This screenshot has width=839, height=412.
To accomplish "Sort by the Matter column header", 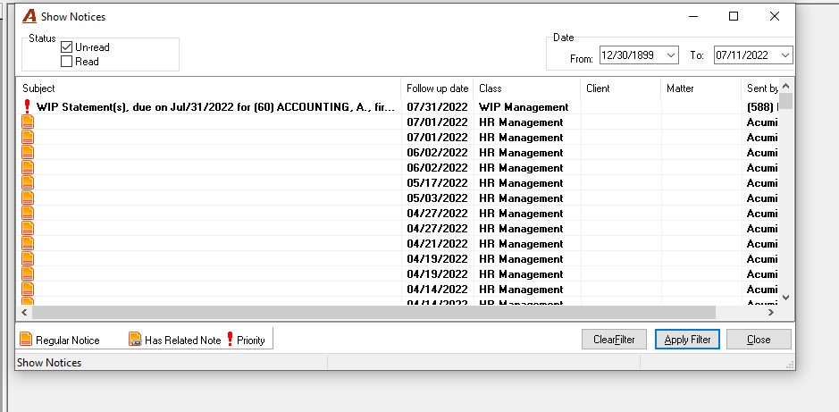I will click(701, 88).
